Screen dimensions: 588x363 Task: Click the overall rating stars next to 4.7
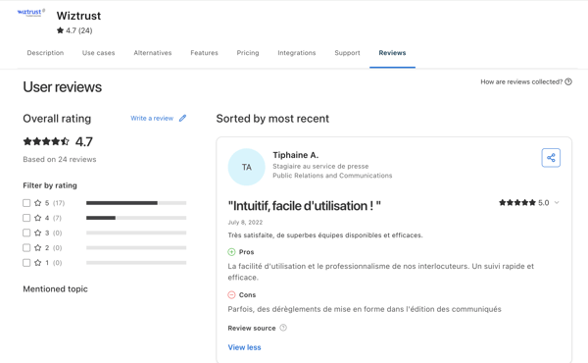pyautogui.click(x=46, y=141)
